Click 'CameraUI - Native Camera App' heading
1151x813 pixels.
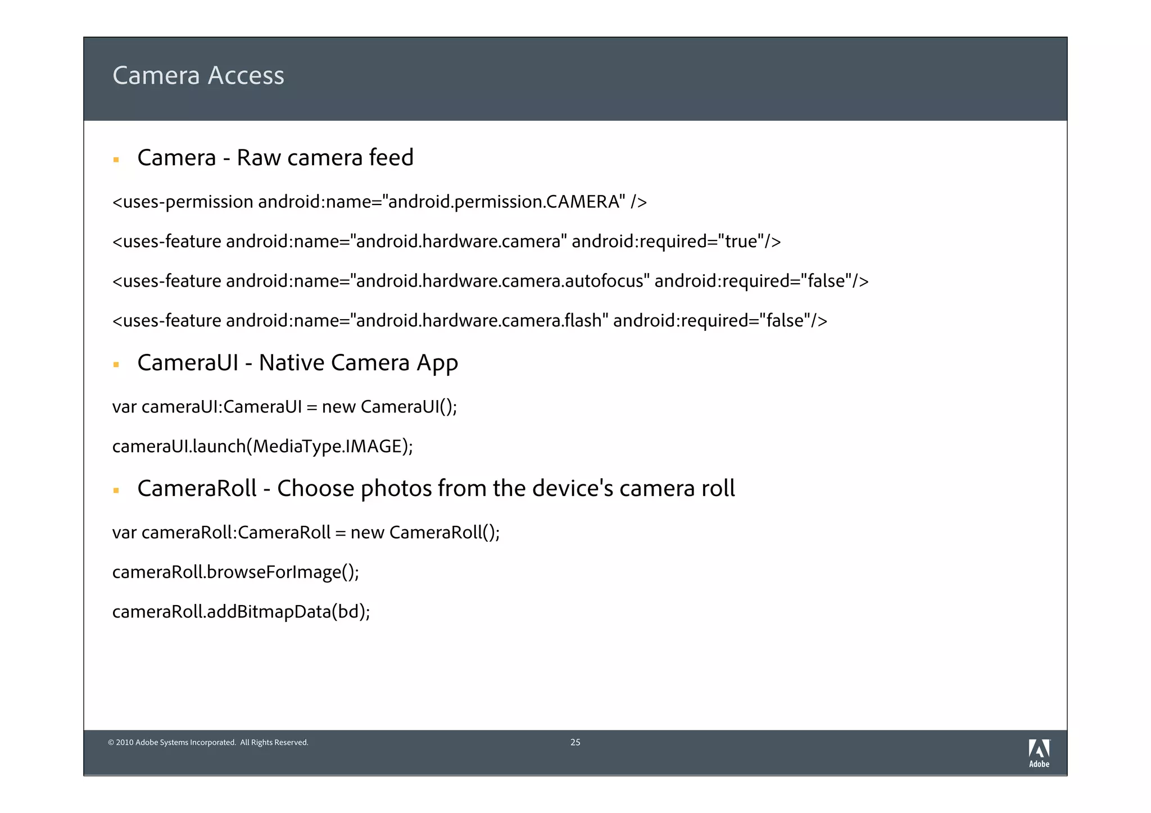point(297,363)
